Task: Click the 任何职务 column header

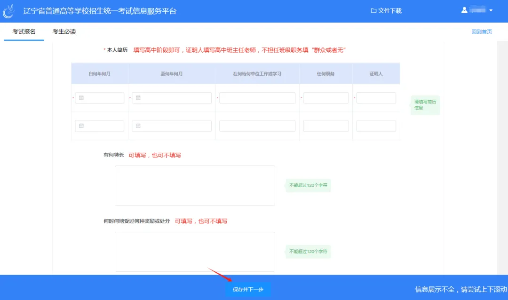Action: [x=326, y=73]
